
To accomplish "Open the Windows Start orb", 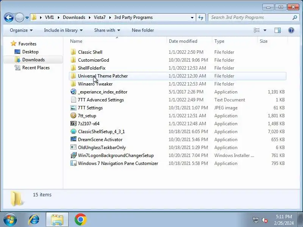I will coord(10,219).
